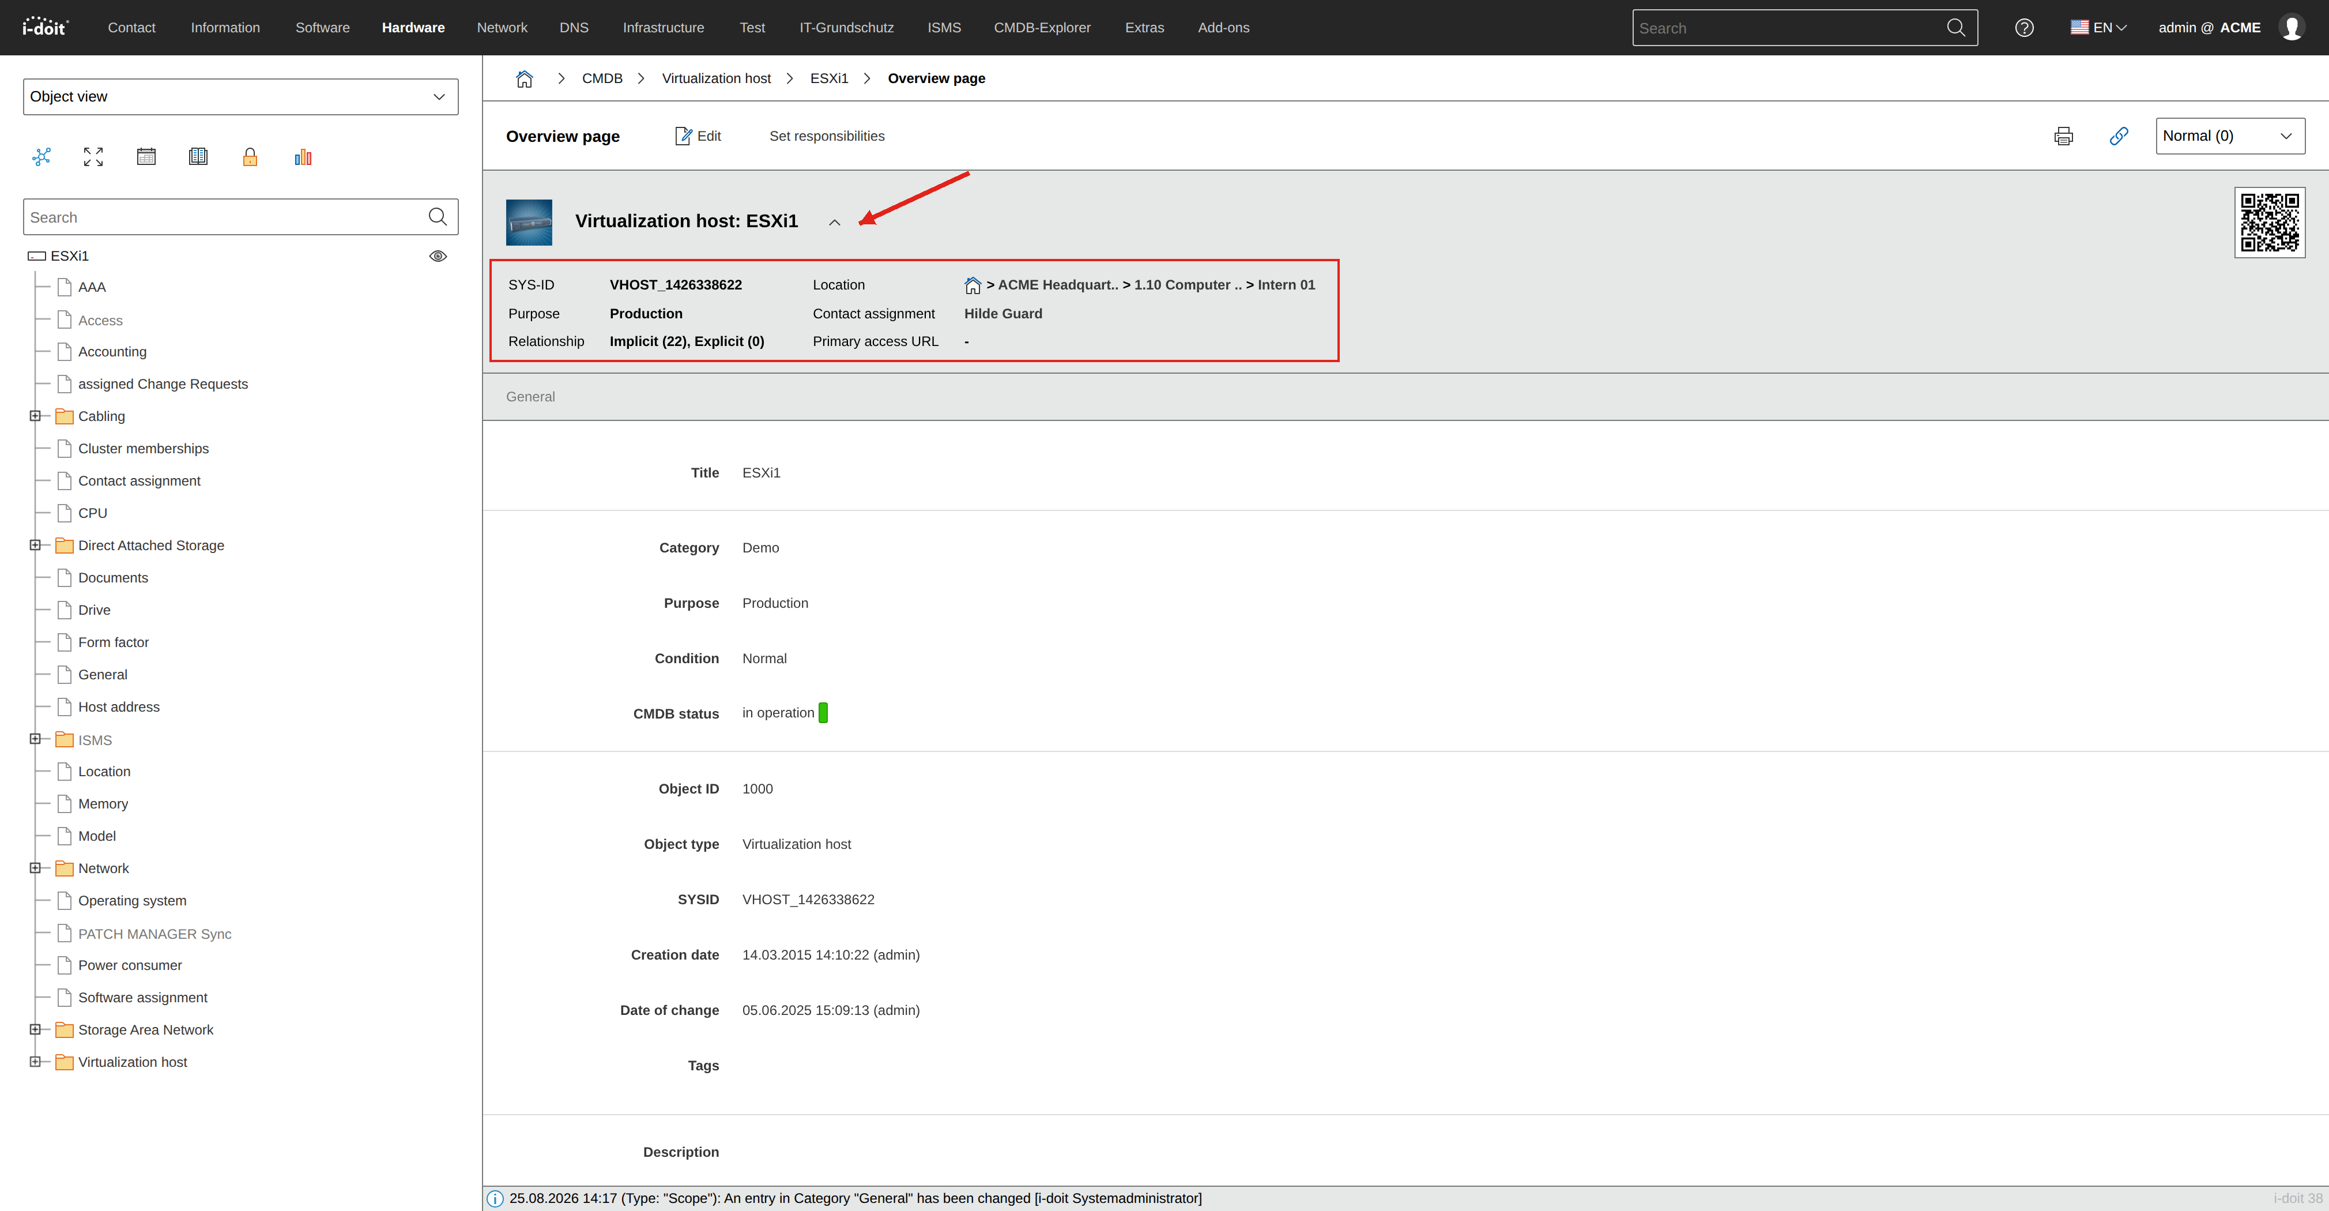The height and width of the screenshot is (1211, 2329).
Task: Click the logbook icon in sidebar toolbar
Action: 198,157
